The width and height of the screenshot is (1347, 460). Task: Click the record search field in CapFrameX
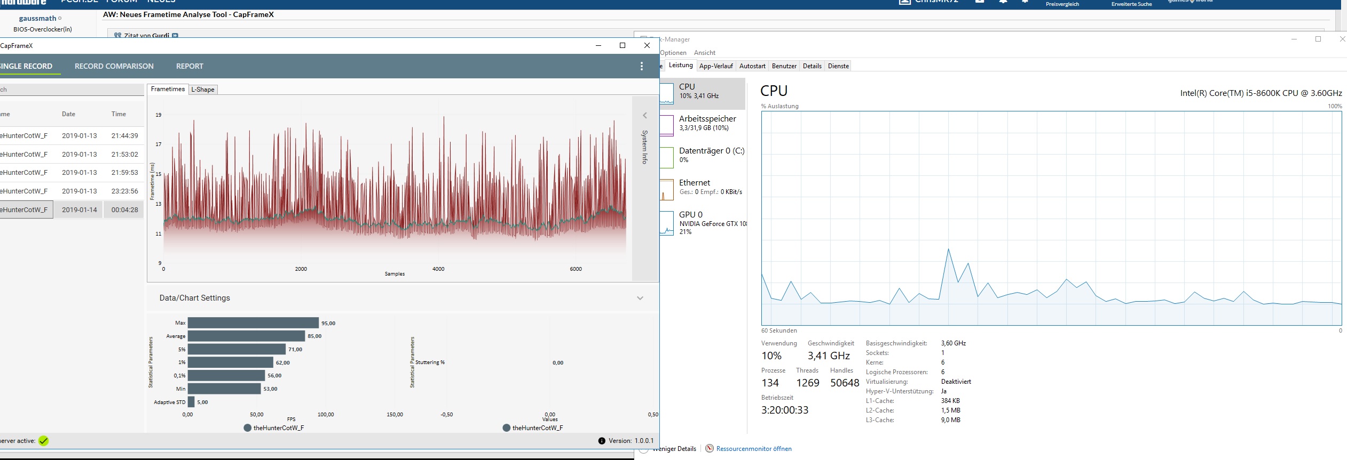[72, 90]
